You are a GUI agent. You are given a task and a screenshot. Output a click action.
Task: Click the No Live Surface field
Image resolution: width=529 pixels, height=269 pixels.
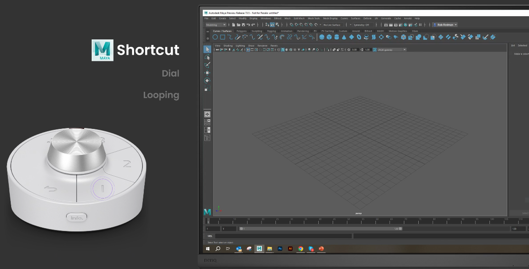333,25
